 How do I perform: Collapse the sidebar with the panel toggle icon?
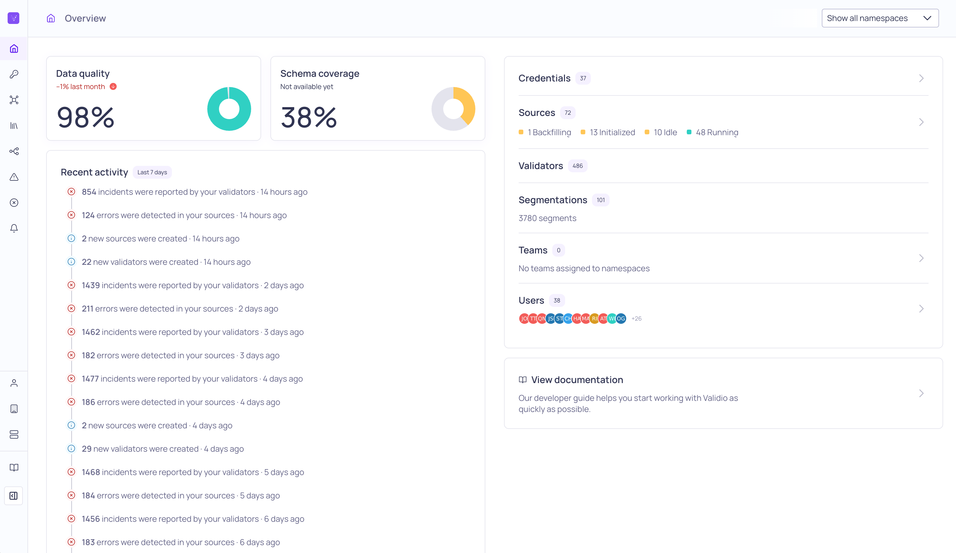click(14, 496)
